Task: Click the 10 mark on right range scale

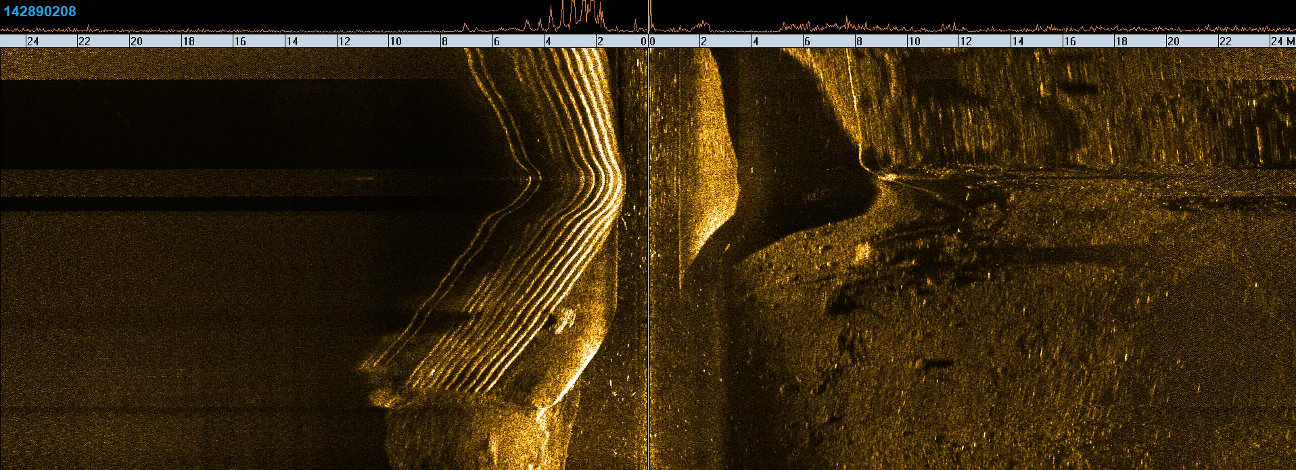Action: point(914,41)
